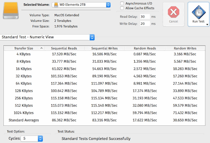Click the Run Test stopwatch icon
Viewport: 210px width, 143px height.
pos(199,13)
